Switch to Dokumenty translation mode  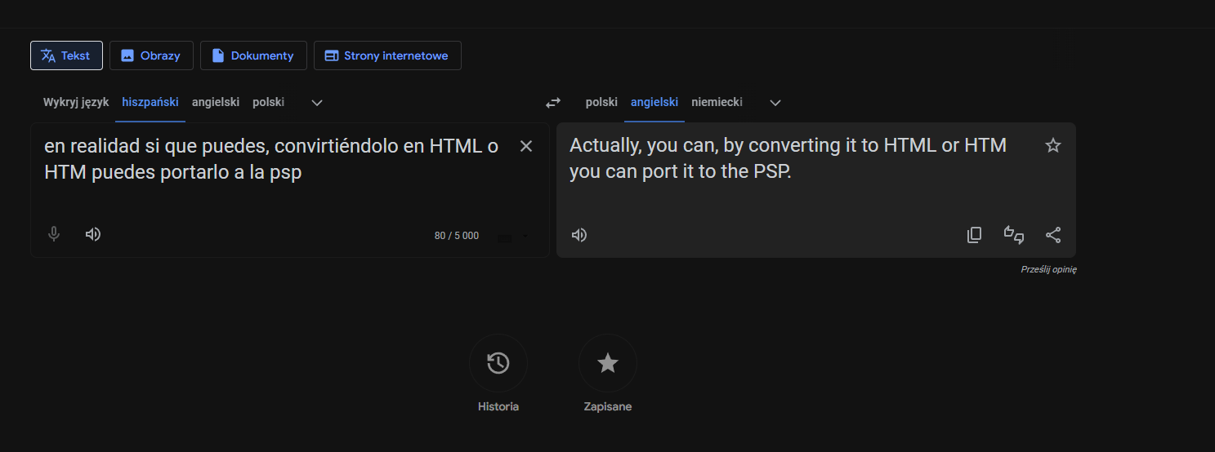[x=253, y=55]
